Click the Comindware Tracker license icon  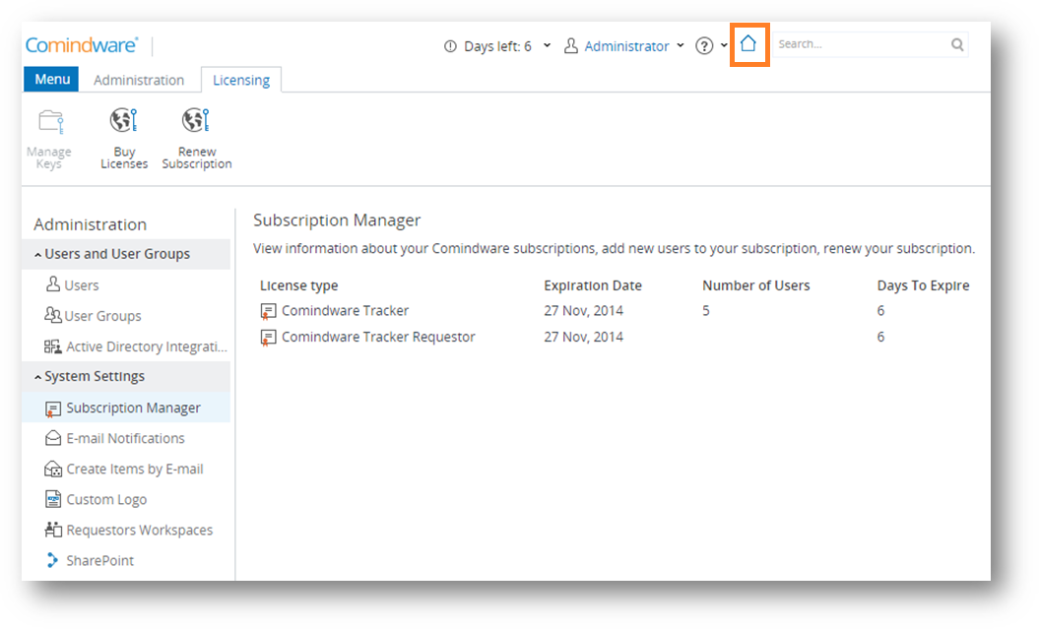(268, 312)
